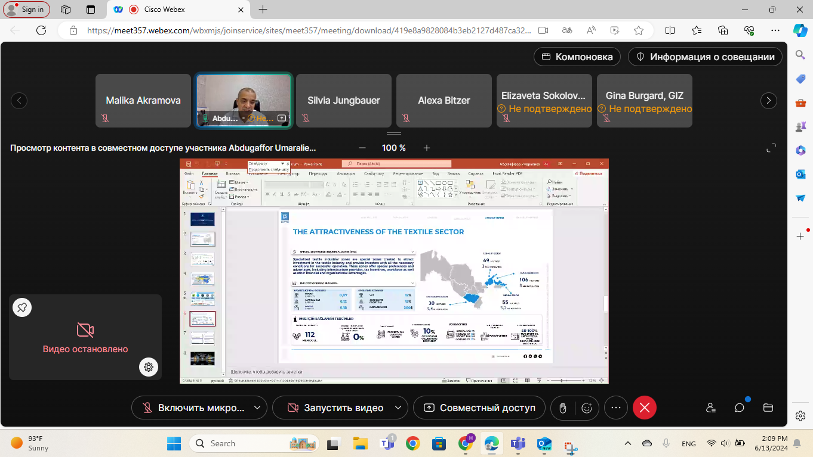Viewport: 813px width, 457px height.
Task: Pin the self-view video panel
Action: coord(22,307)
